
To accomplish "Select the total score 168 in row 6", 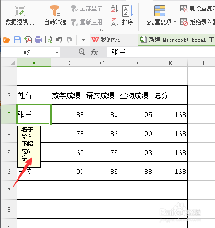I will pos(170,171).
